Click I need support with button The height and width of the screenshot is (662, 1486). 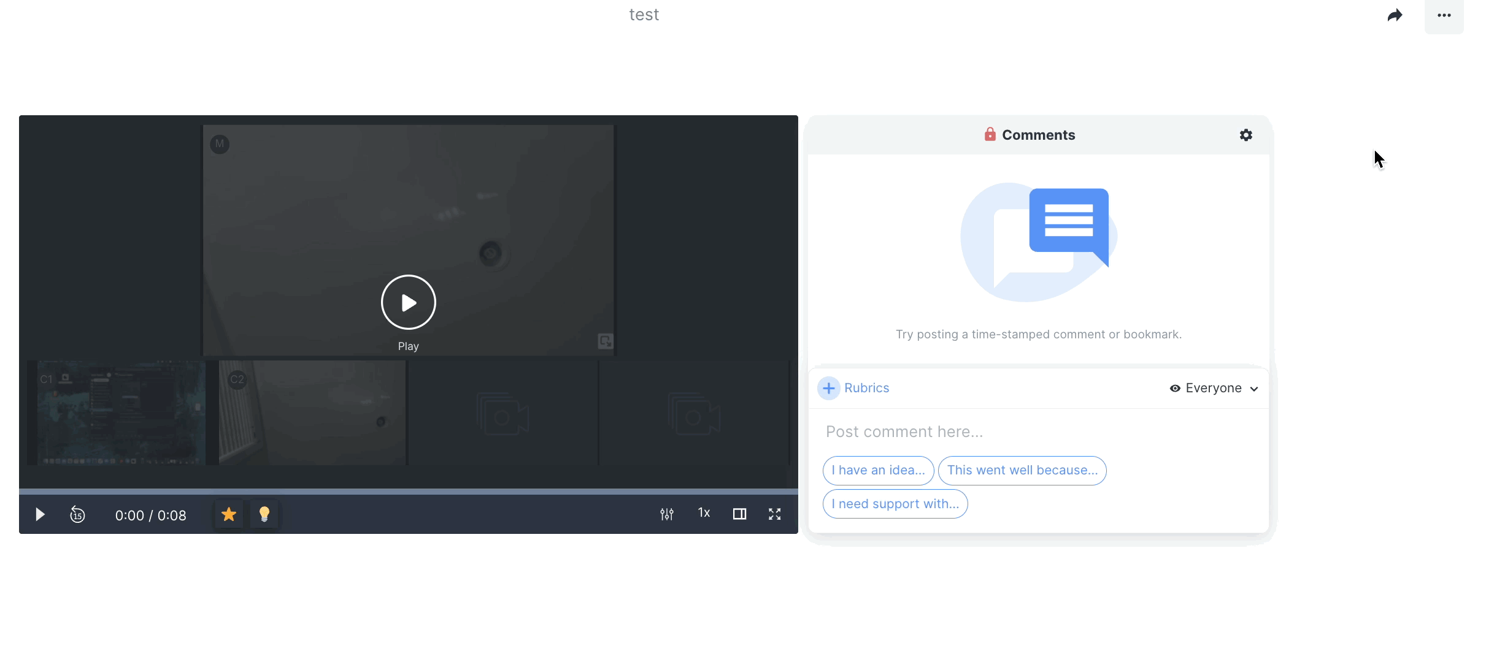895,504
